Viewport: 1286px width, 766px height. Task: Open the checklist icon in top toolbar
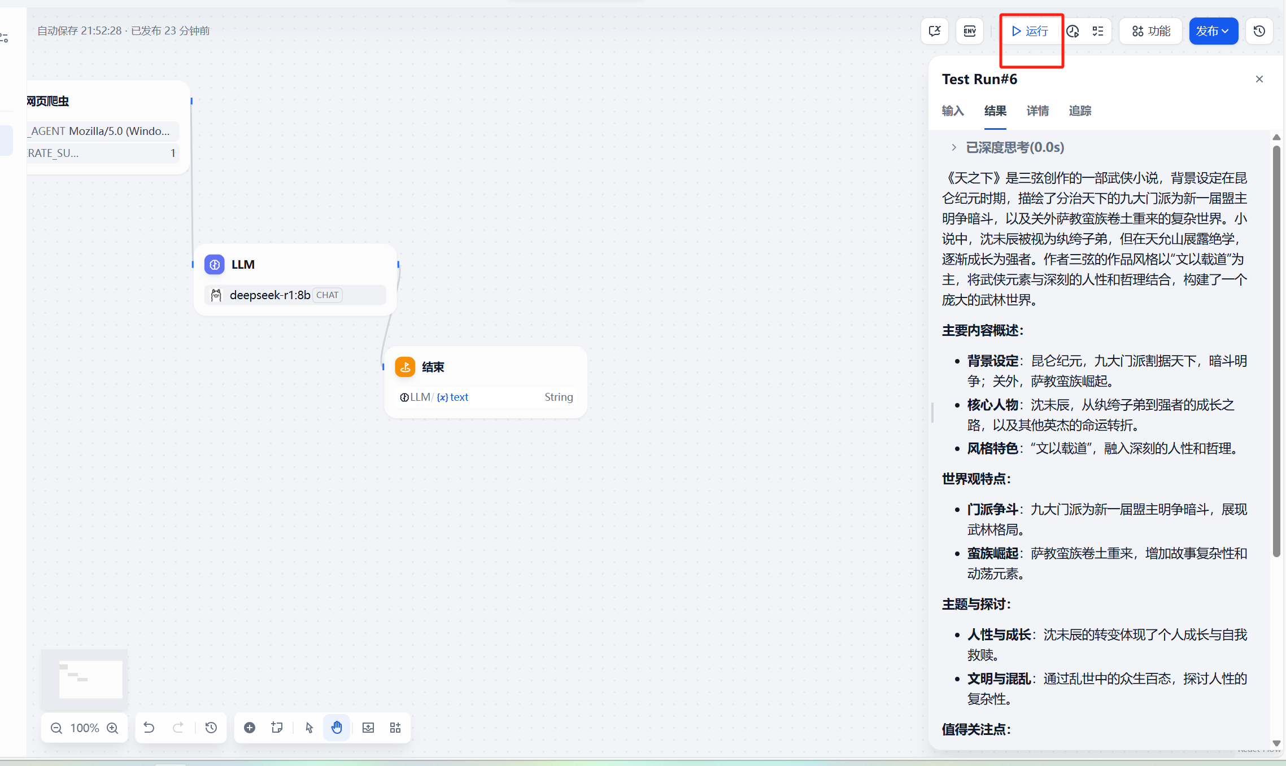1098,31
